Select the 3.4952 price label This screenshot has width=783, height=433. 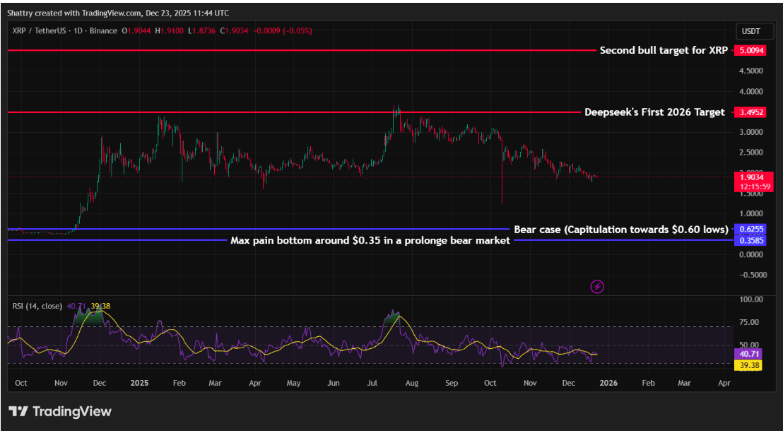(x=750, y=112)
